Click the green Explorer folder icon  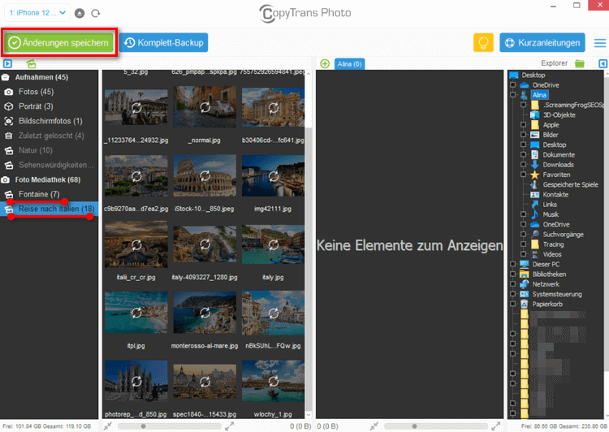[x=580, y=63]
